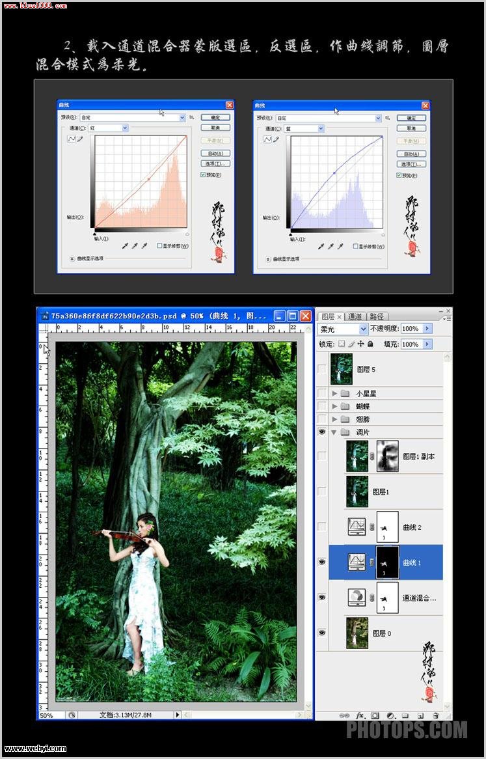The image size is (486, 759).
Task: Expand the 蝴蝶 group
Action: (334, 406)
